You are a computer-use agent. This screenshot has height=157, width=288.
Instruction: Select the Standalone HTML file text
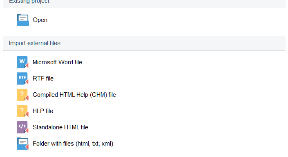coord(60,127)
